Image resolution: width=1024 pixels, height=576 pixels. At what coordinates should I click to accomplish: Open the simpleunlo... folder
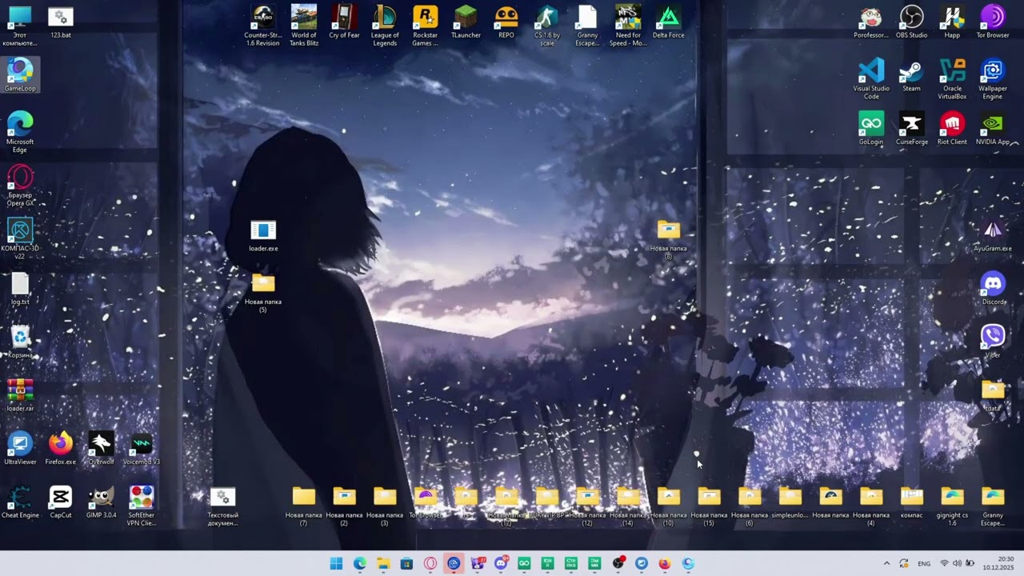[x=790, y=503]
